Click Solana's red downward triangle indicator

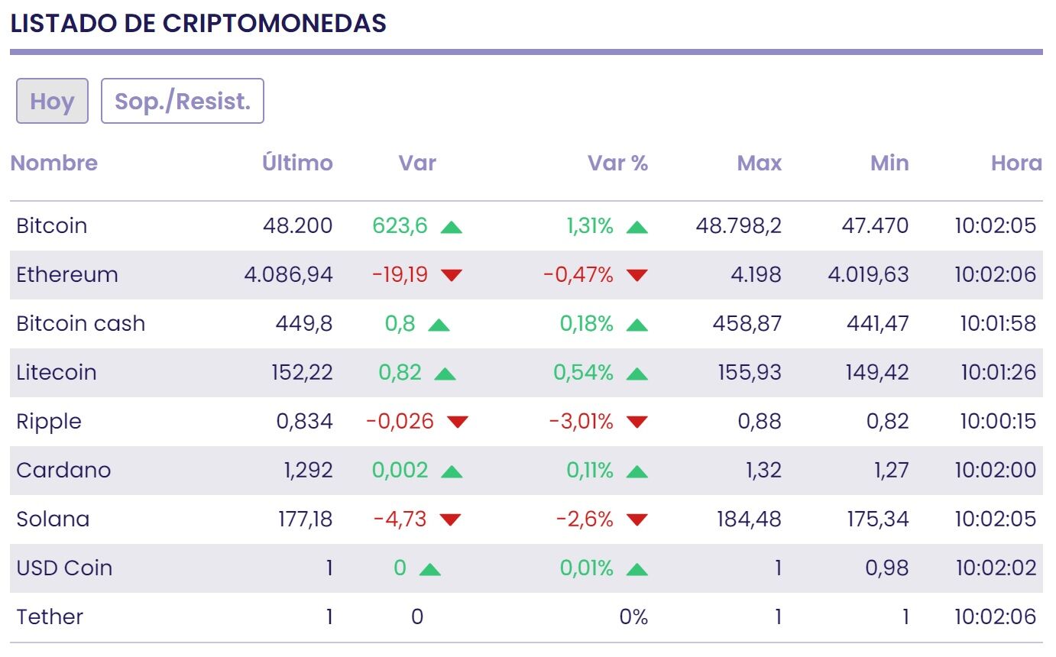(x=451, y=519)
